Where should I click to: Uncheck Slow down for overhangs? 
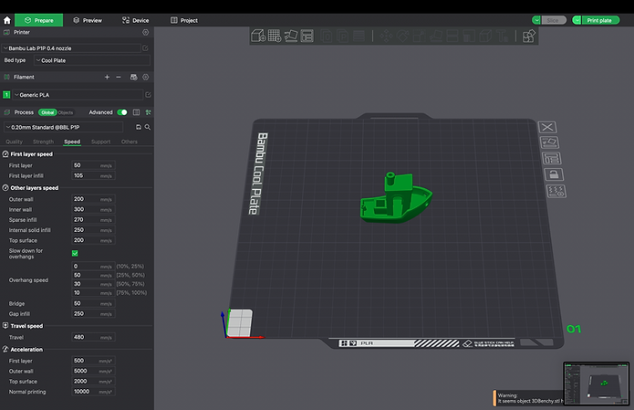[x=75, y=253]
